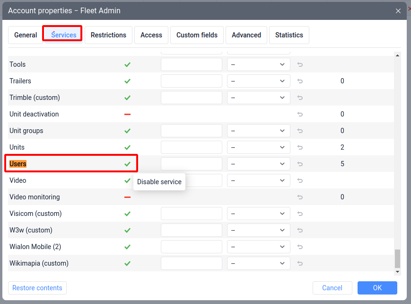Reset the Wialon Mobile (2) row

[x=300, y=247]
